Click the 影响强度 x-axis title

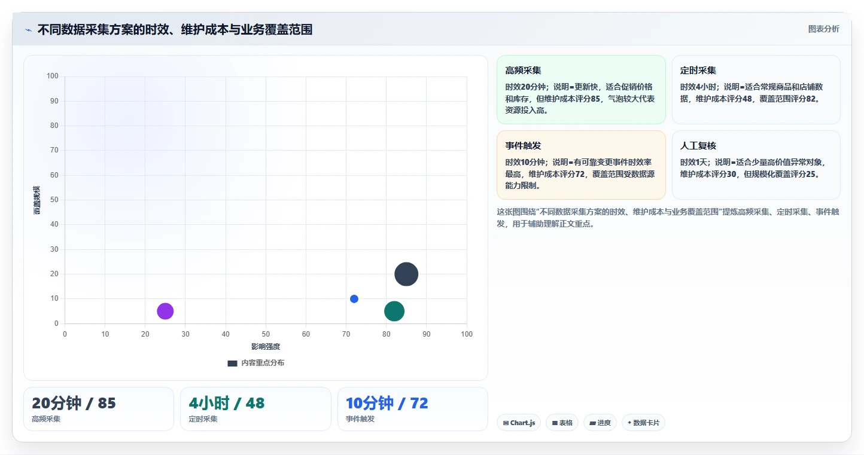(x=266, y=347)
